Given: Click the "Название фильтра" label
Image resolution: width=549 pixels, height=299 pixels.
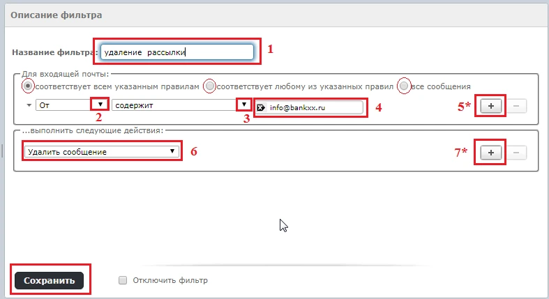Looking at the screenshot, I should click(x=54, y=52).
